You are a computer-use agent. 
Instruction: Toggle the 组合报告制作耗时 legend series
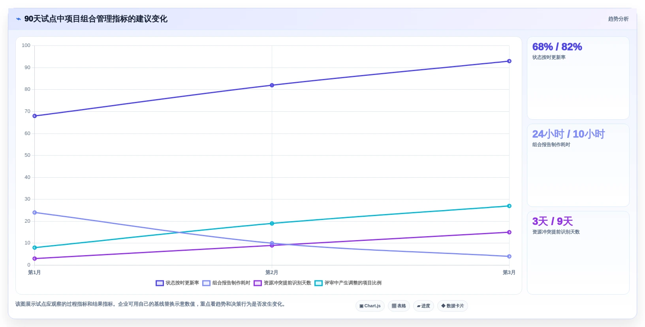click(226, 283)
